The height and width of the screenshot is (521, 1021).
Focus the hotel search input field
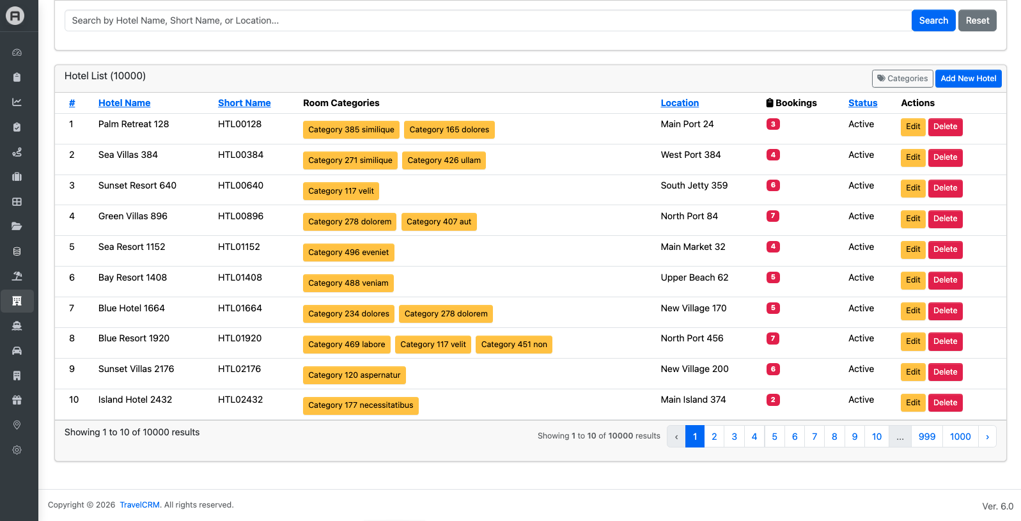488,20
